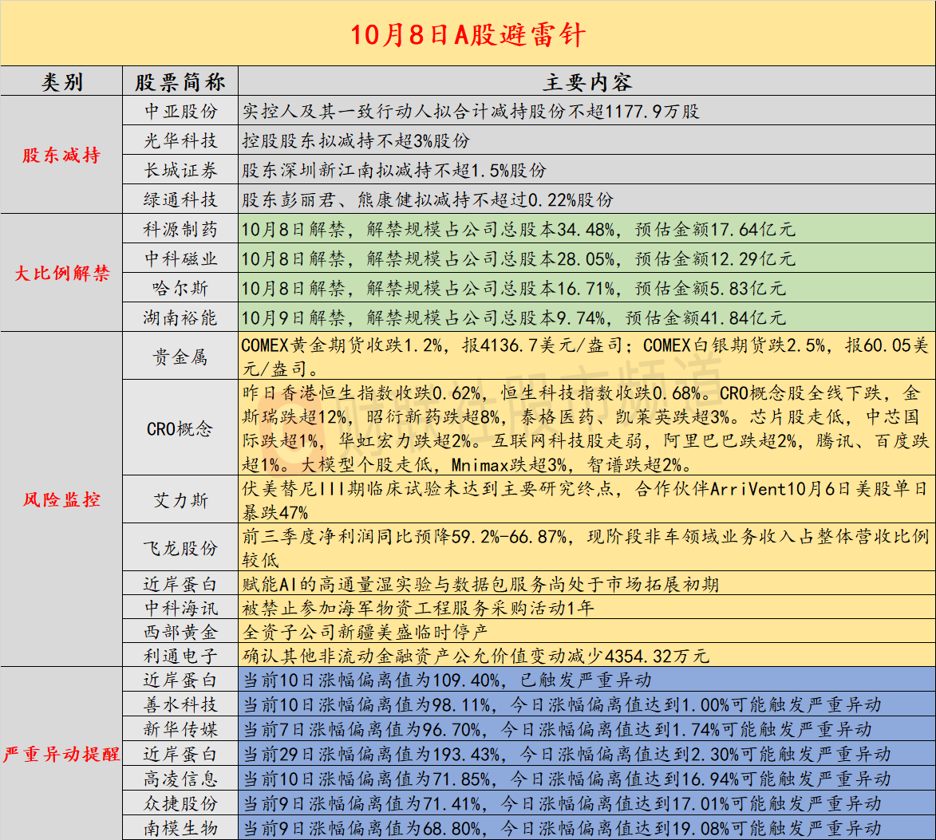
Task: Select the stock name '绿通科技'
Action: tap(180, 199)
